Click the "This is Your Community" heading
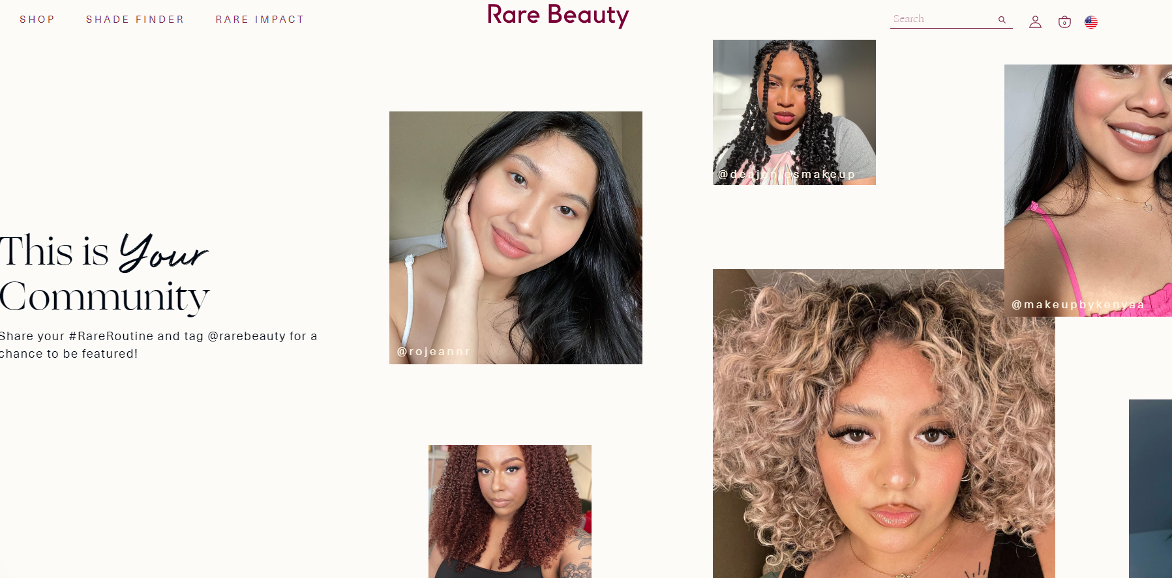The image size is (1172, 578). (x=104, y=274)
